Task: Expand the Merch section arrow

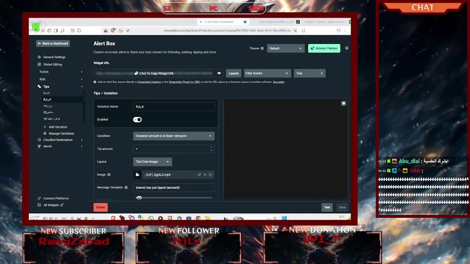Action: point(82,146)
